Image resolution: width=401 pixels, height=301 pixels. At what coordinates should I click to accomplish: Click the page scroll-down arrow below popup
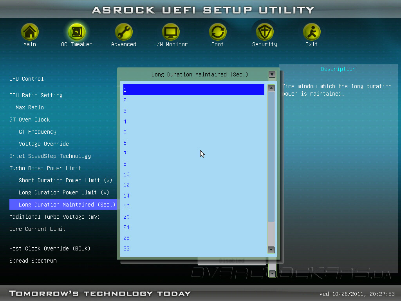pos(272,274)
